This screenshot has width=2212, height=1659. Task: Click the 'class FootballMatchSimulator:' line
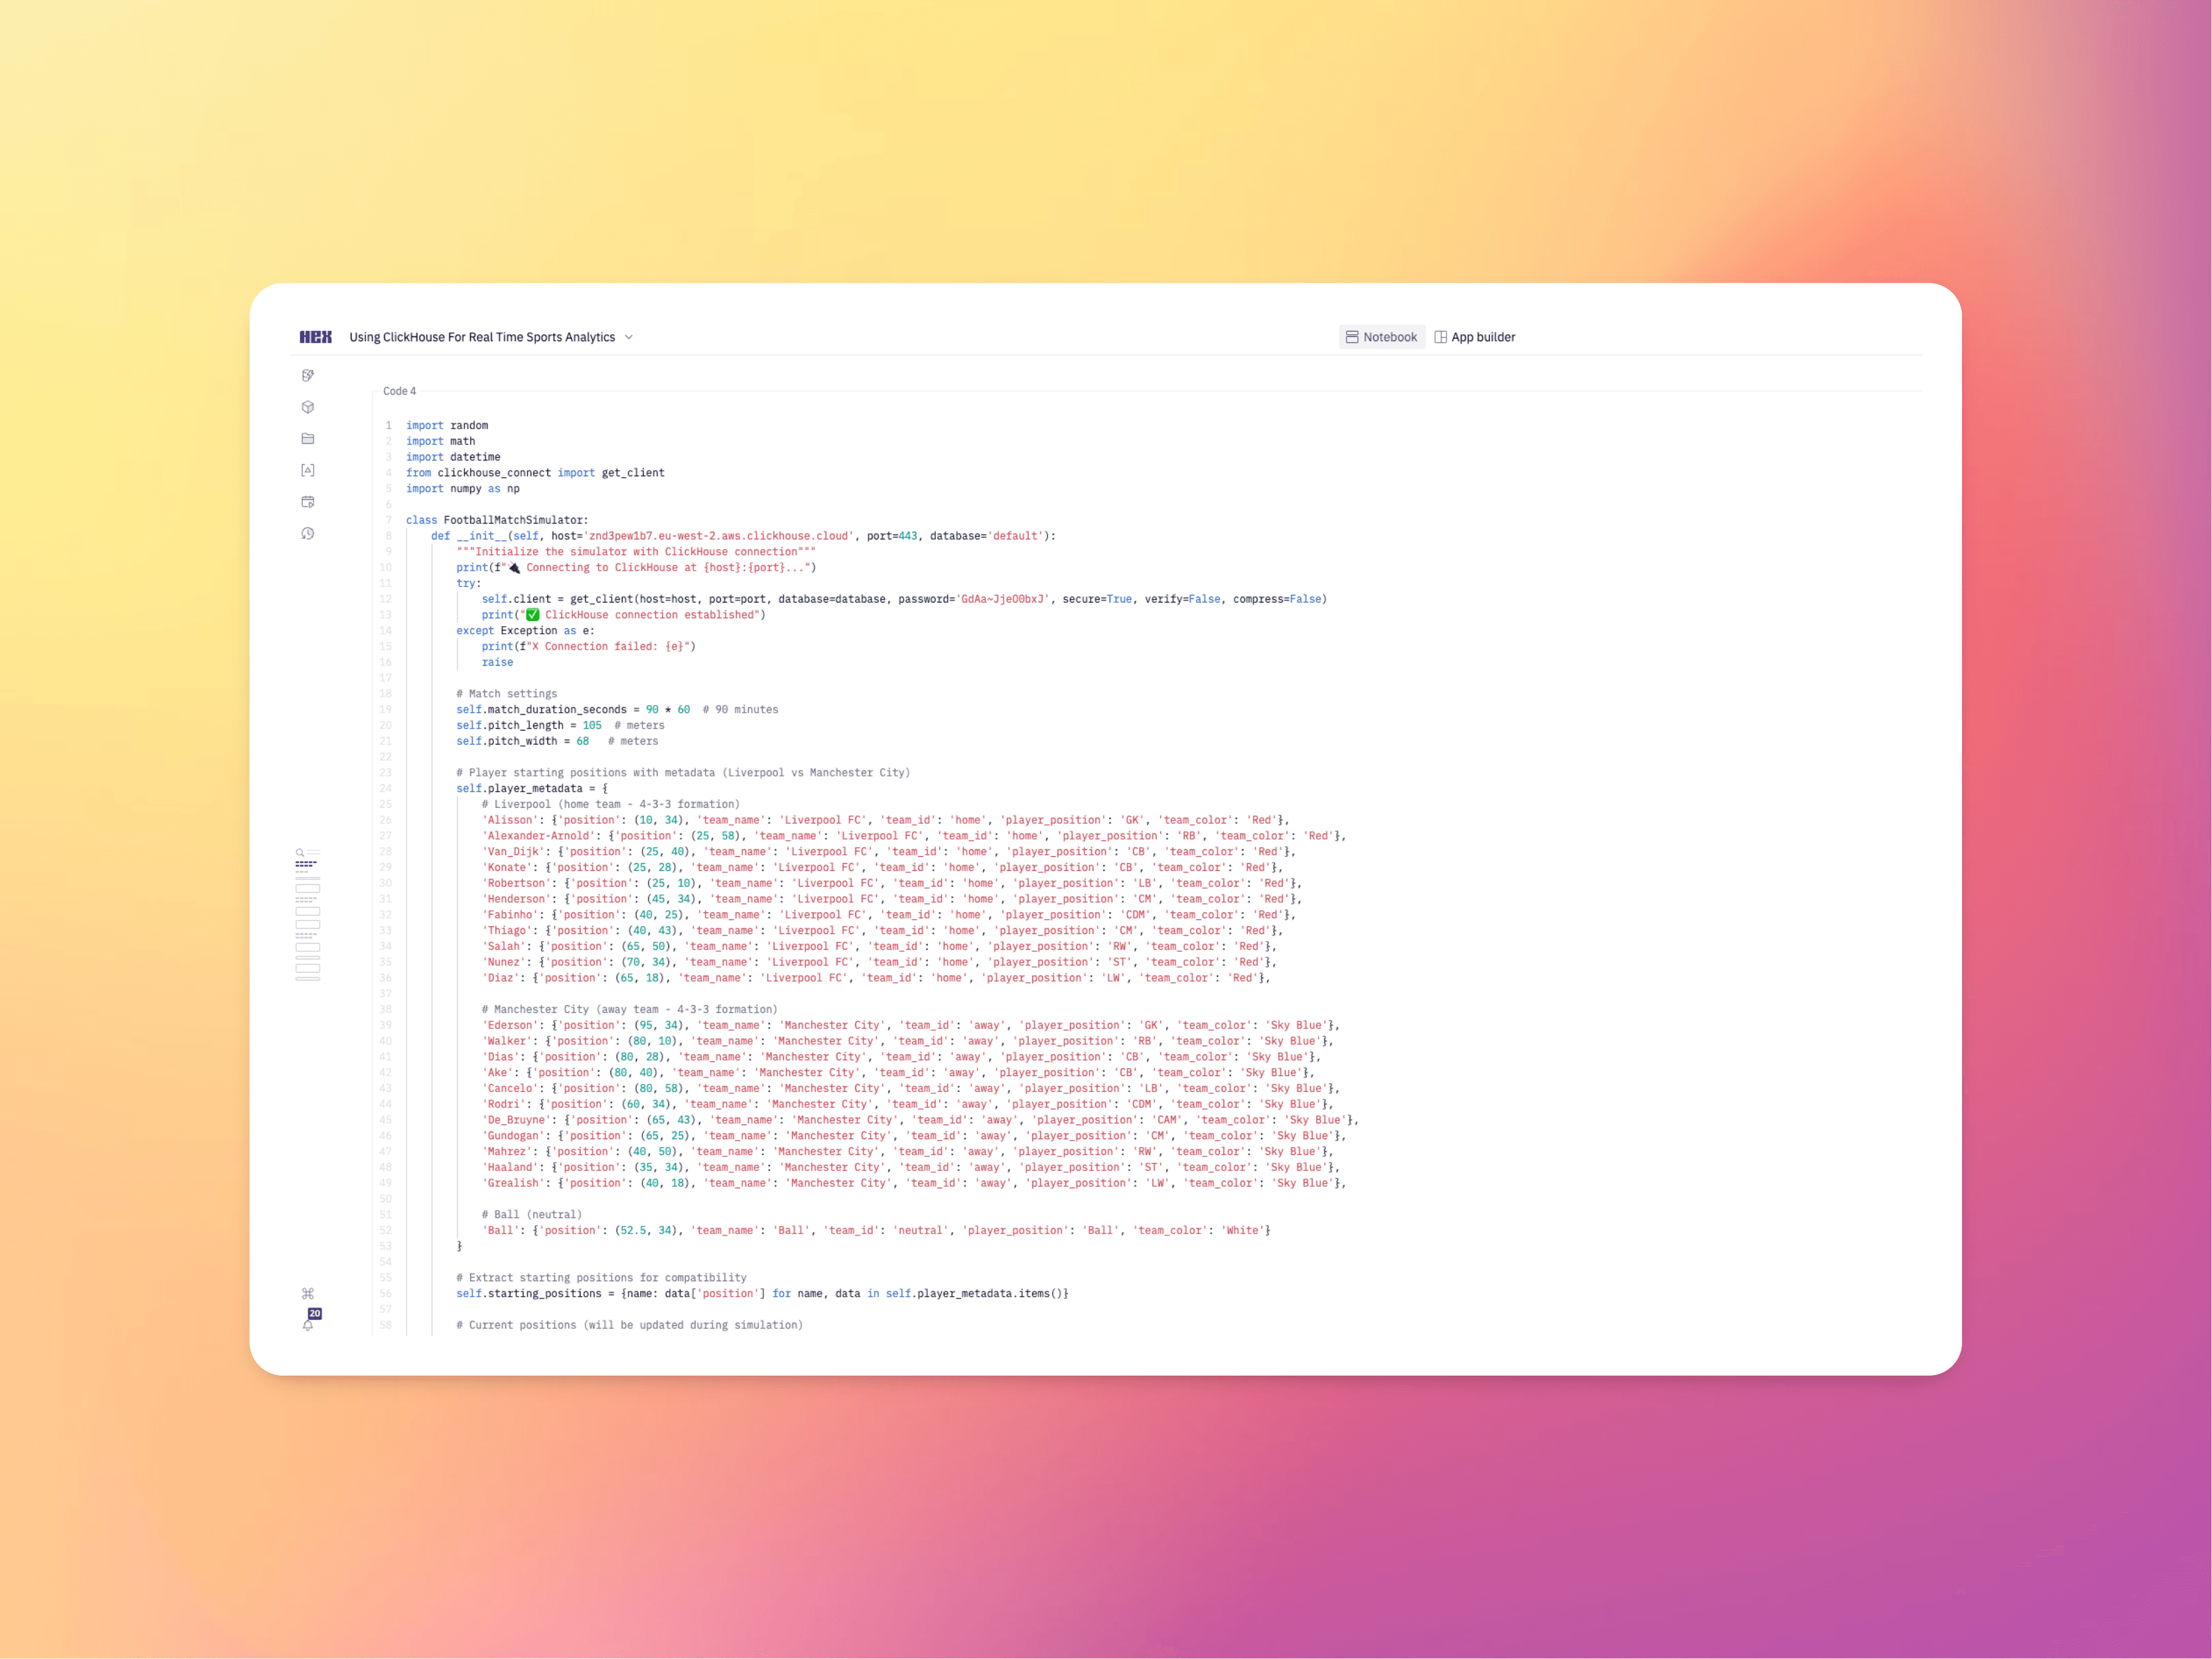click(x=497, y=521)
